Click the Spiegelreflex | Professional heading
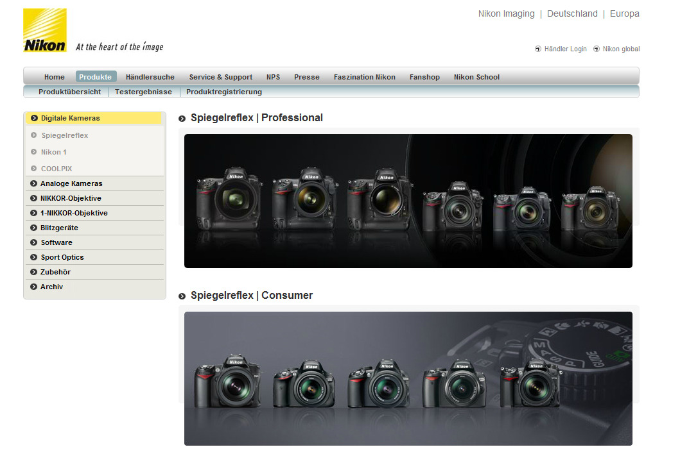This screenshot has width=689, height=463. [257, 117]
